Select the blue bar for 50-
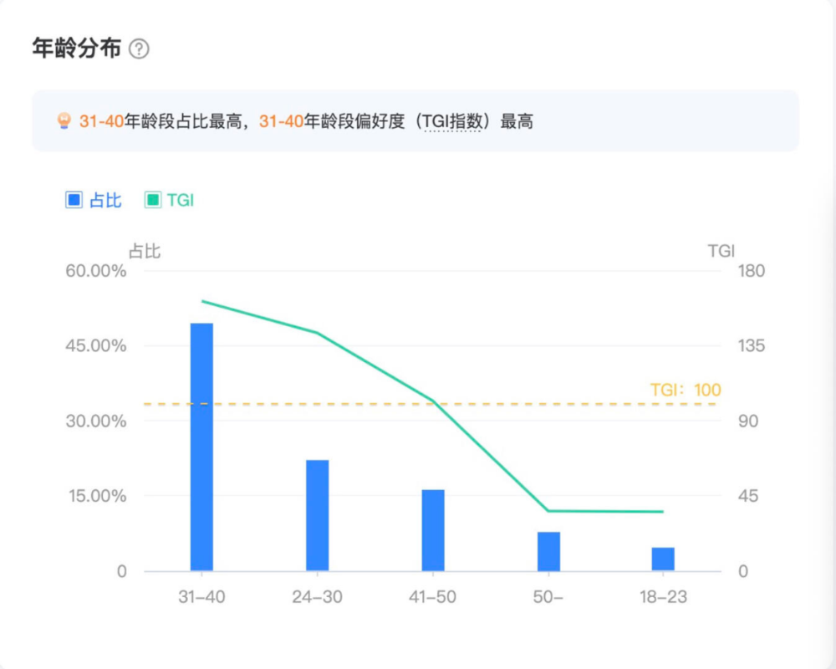The image size is (836, 669). click(x=548, y=551)
